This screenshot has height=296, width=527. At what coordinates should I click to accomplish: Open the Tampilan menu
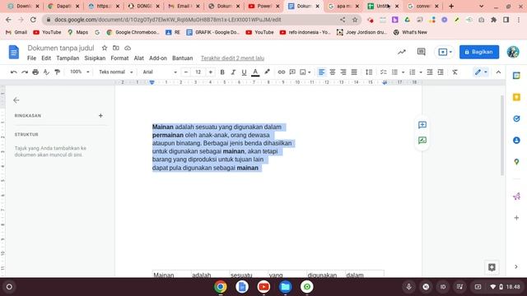68,58
